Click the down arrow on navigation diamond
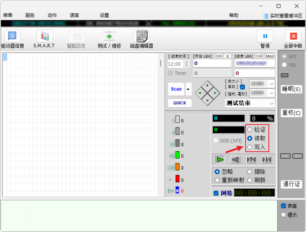306x232 pixels. click(207, 101)
